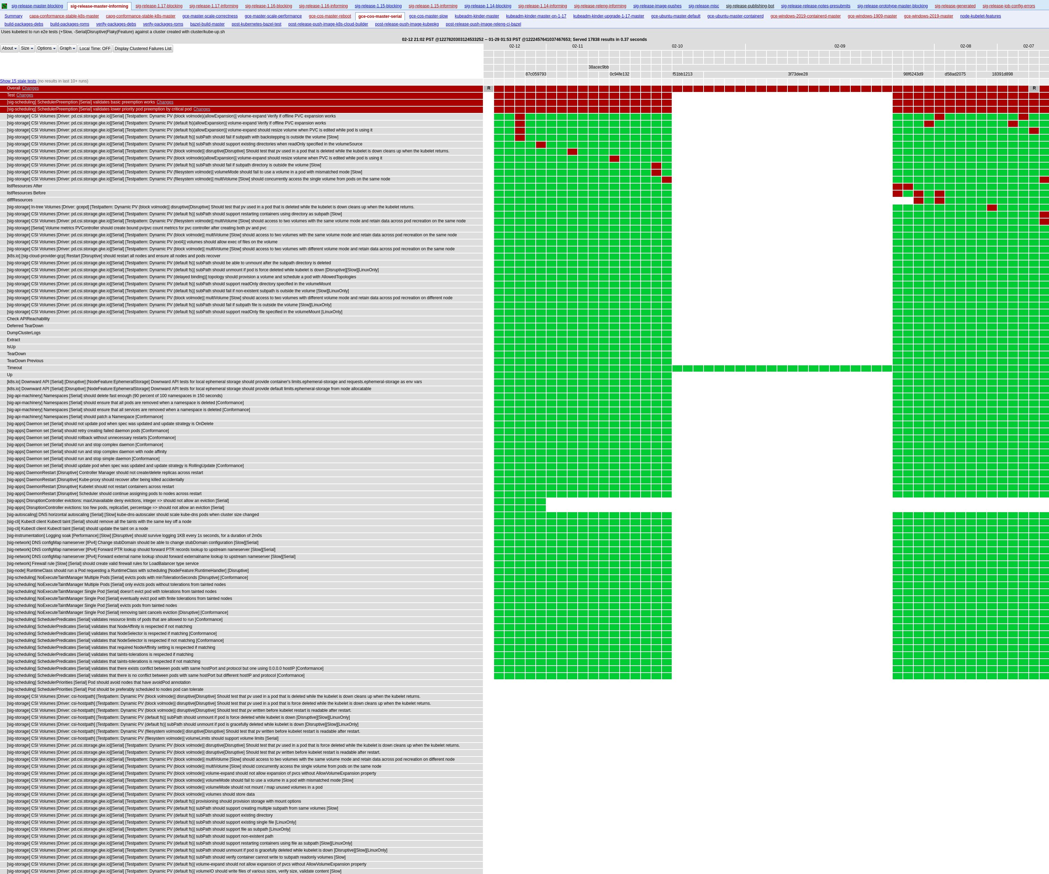Open bazel-build-master tab

pos(207,24)
